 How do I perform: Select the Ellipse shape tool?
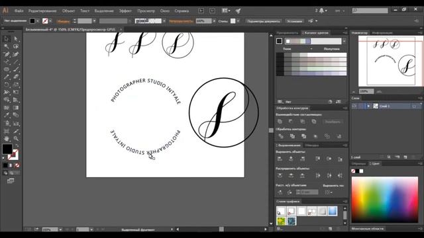(7, 69)
